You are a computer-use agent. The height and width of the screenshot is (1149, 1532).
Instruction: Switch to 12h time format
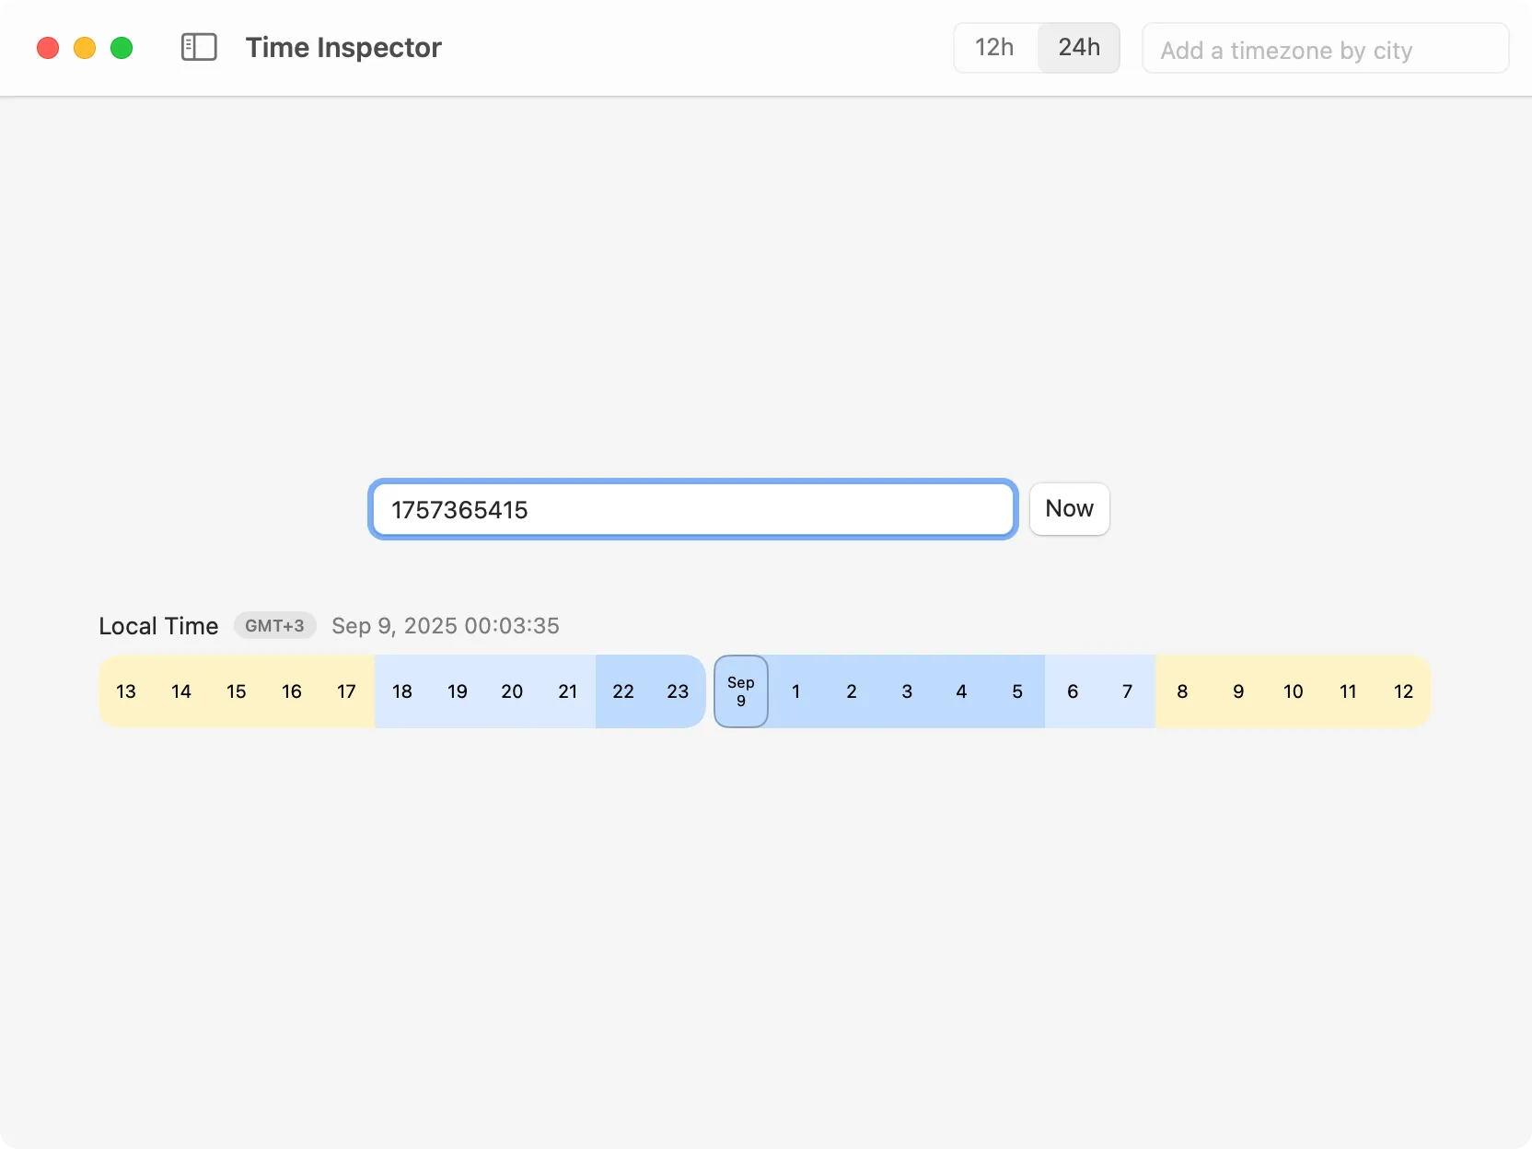tap(994, 47)
